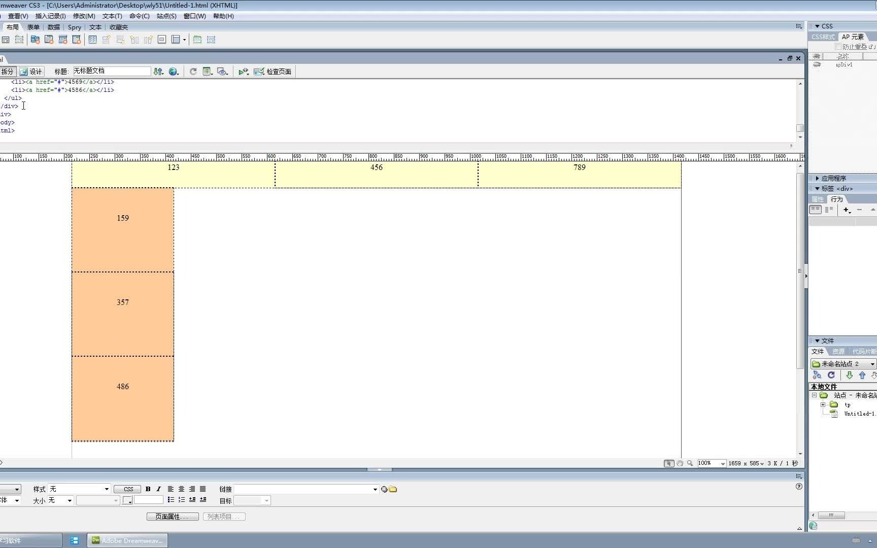Open the text color swatch picker

point(127,500)
